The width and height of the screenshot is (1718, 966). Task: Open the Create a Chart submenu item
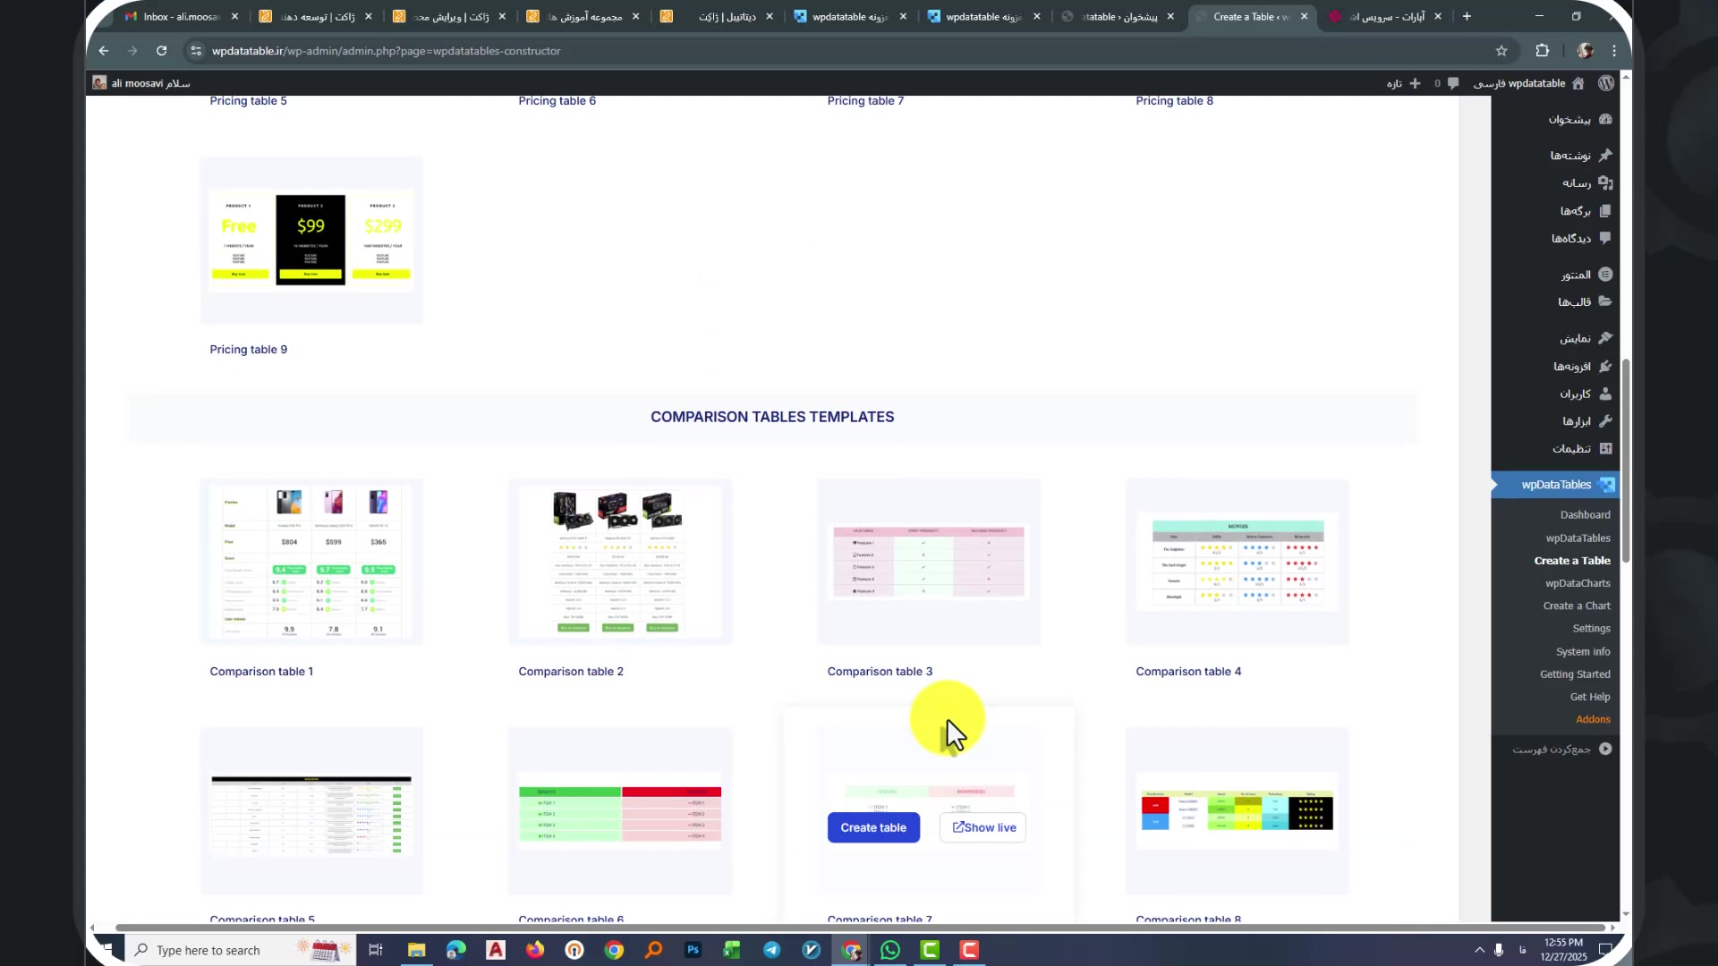[1576, 606]
